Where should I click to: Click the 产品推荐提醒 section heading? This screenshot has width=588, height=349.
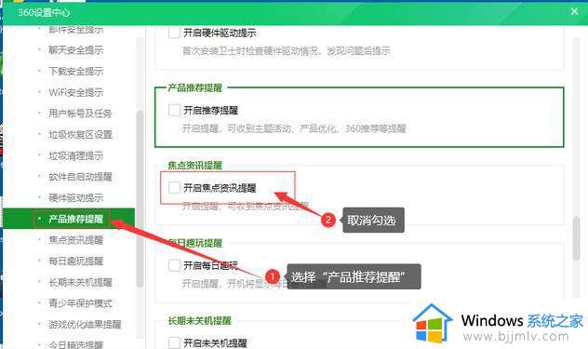195,87
